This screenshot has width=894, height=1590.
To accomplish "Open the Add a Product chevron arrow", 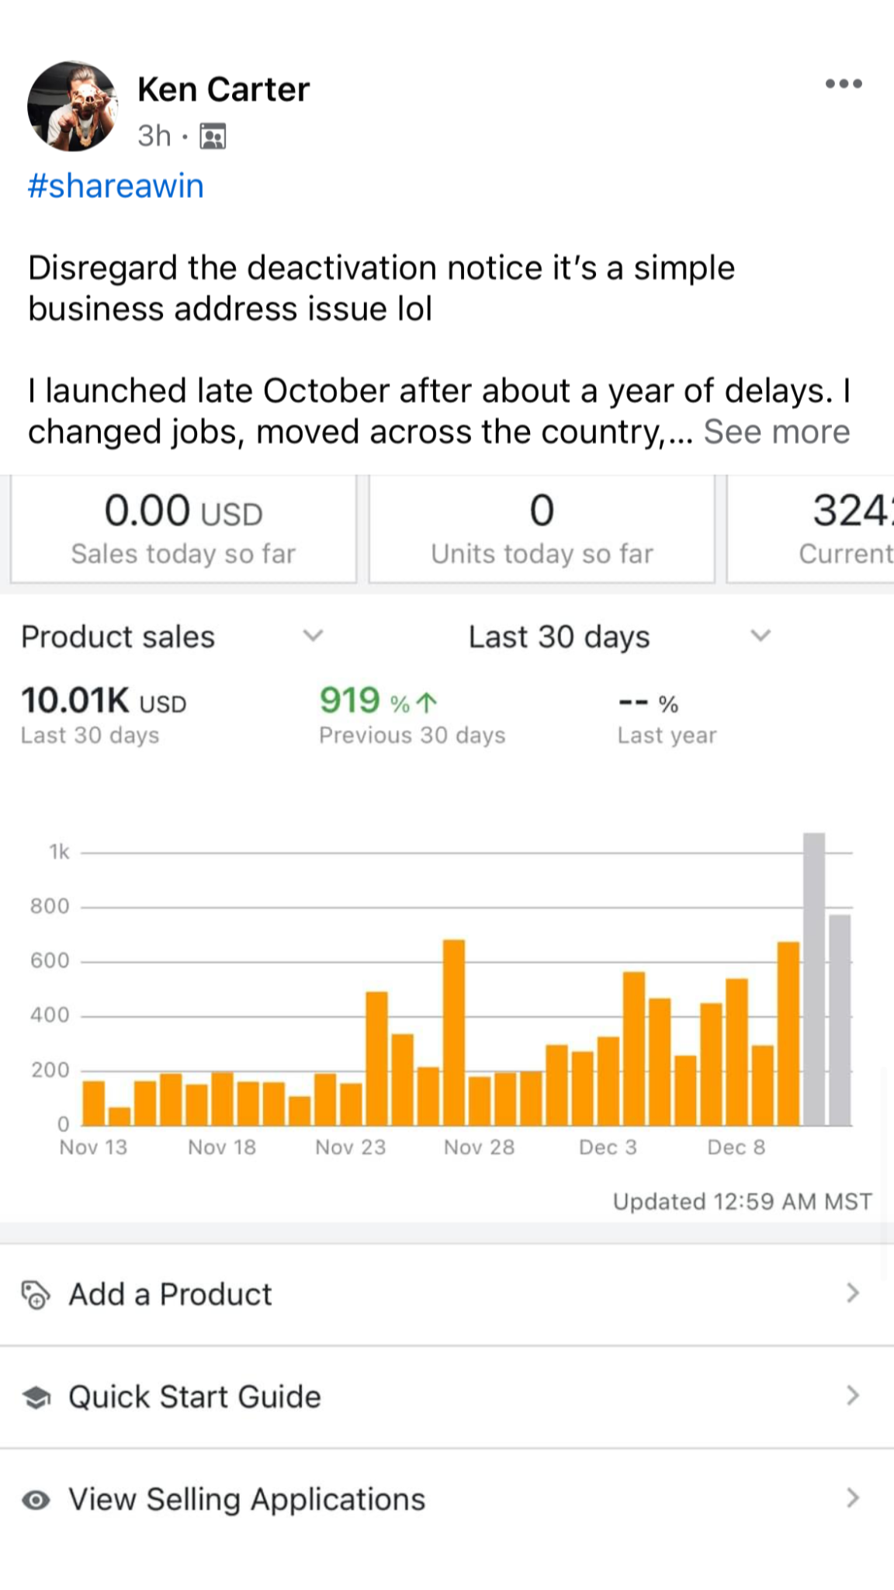I will pyautogui.click(x=853, y=1293).
